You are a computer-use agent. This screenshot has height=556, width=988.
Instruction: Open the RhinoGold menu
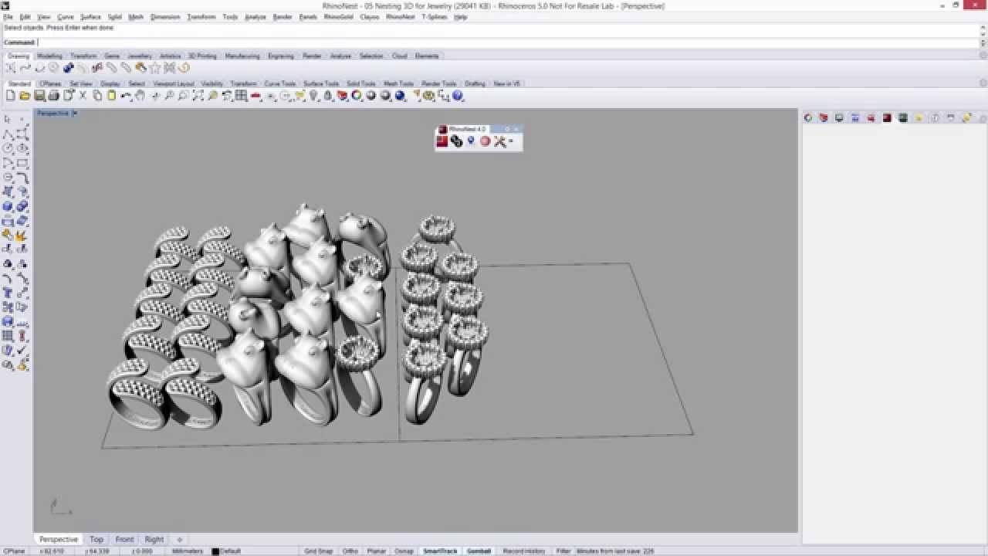click(338, 17)
